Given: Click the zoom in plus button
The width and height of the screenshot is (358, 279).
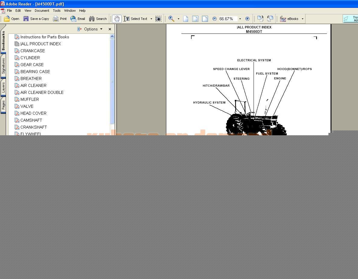Looking at the screenshot, I should [247, 19].
